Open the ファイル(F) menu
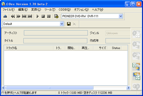The height and width of the screenshot is (96, 143). 9,10
